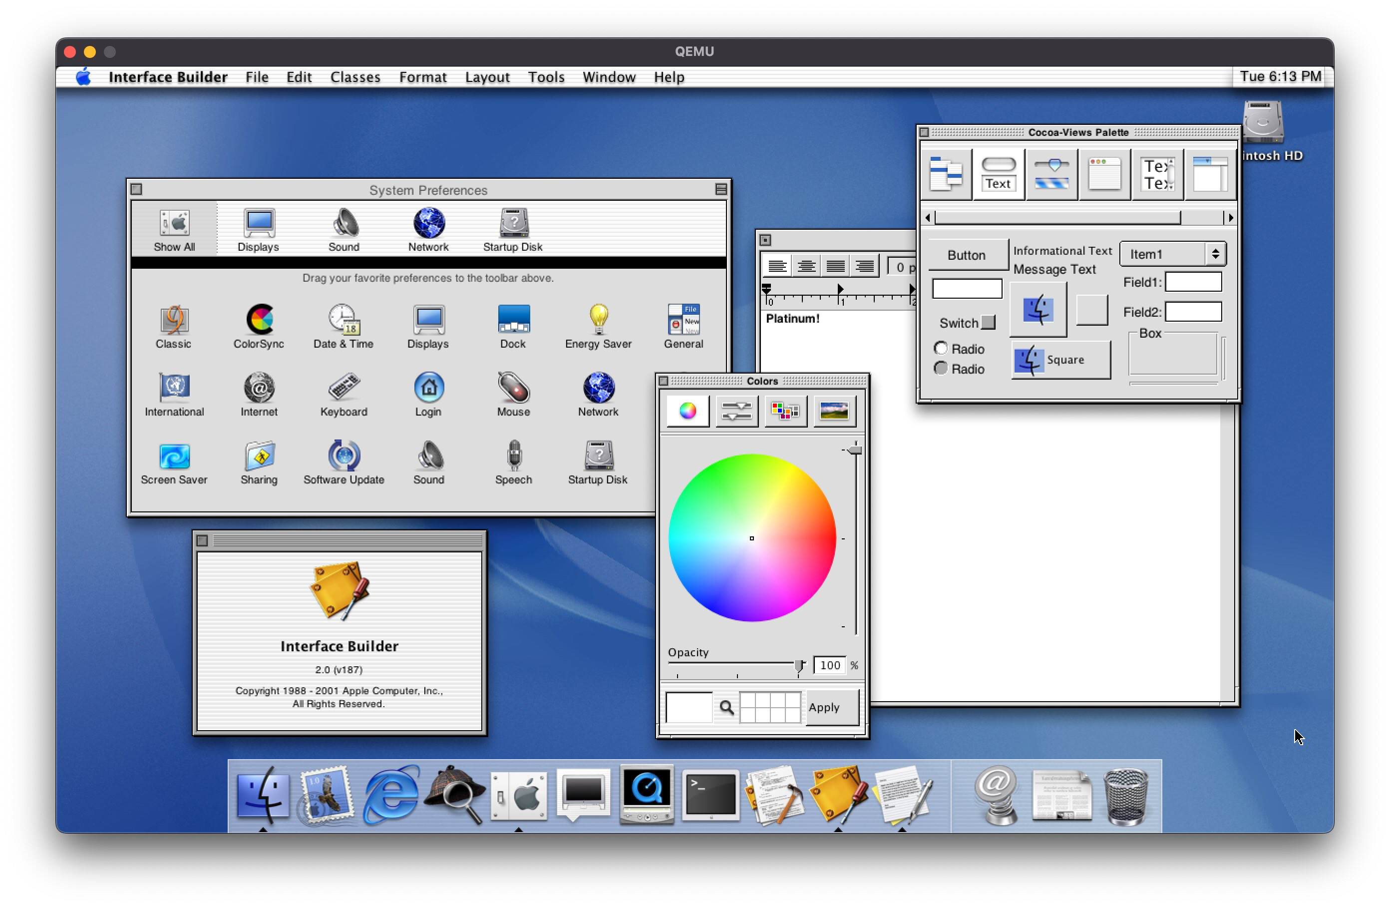Viewport: 1390px width, 907px height.
Task: Toggle the Switch checkbox in palette
Action: [988, 322]
